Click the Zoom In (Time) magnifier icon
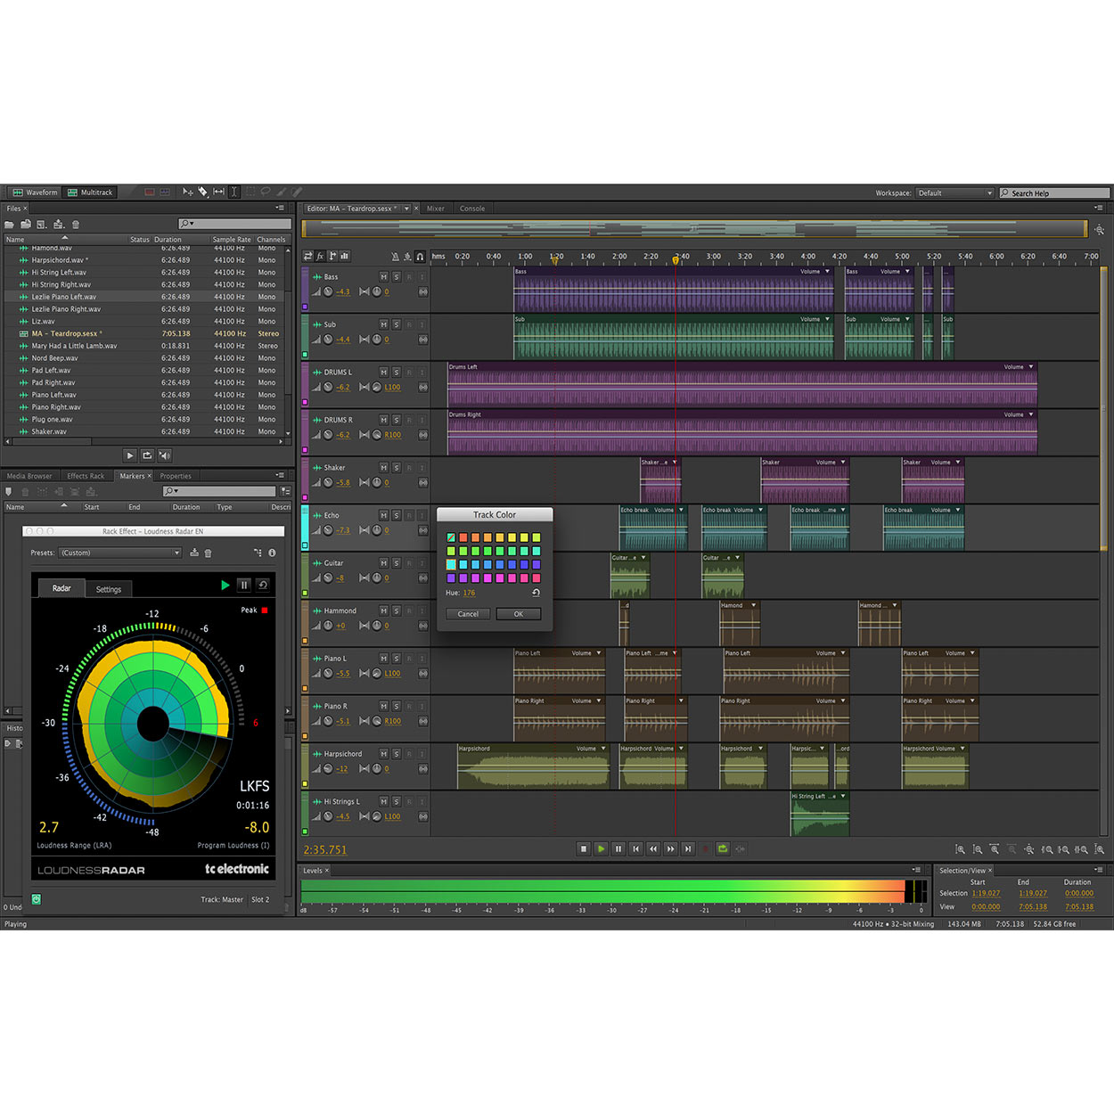The image size is (1114, 1114). 995,849
